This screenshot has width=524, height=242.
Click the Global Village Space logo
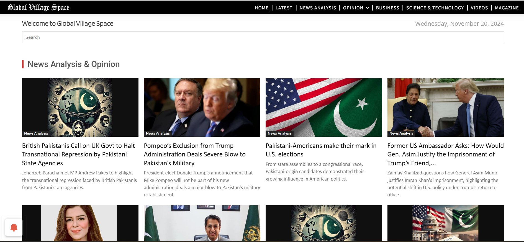click(38, 7)
